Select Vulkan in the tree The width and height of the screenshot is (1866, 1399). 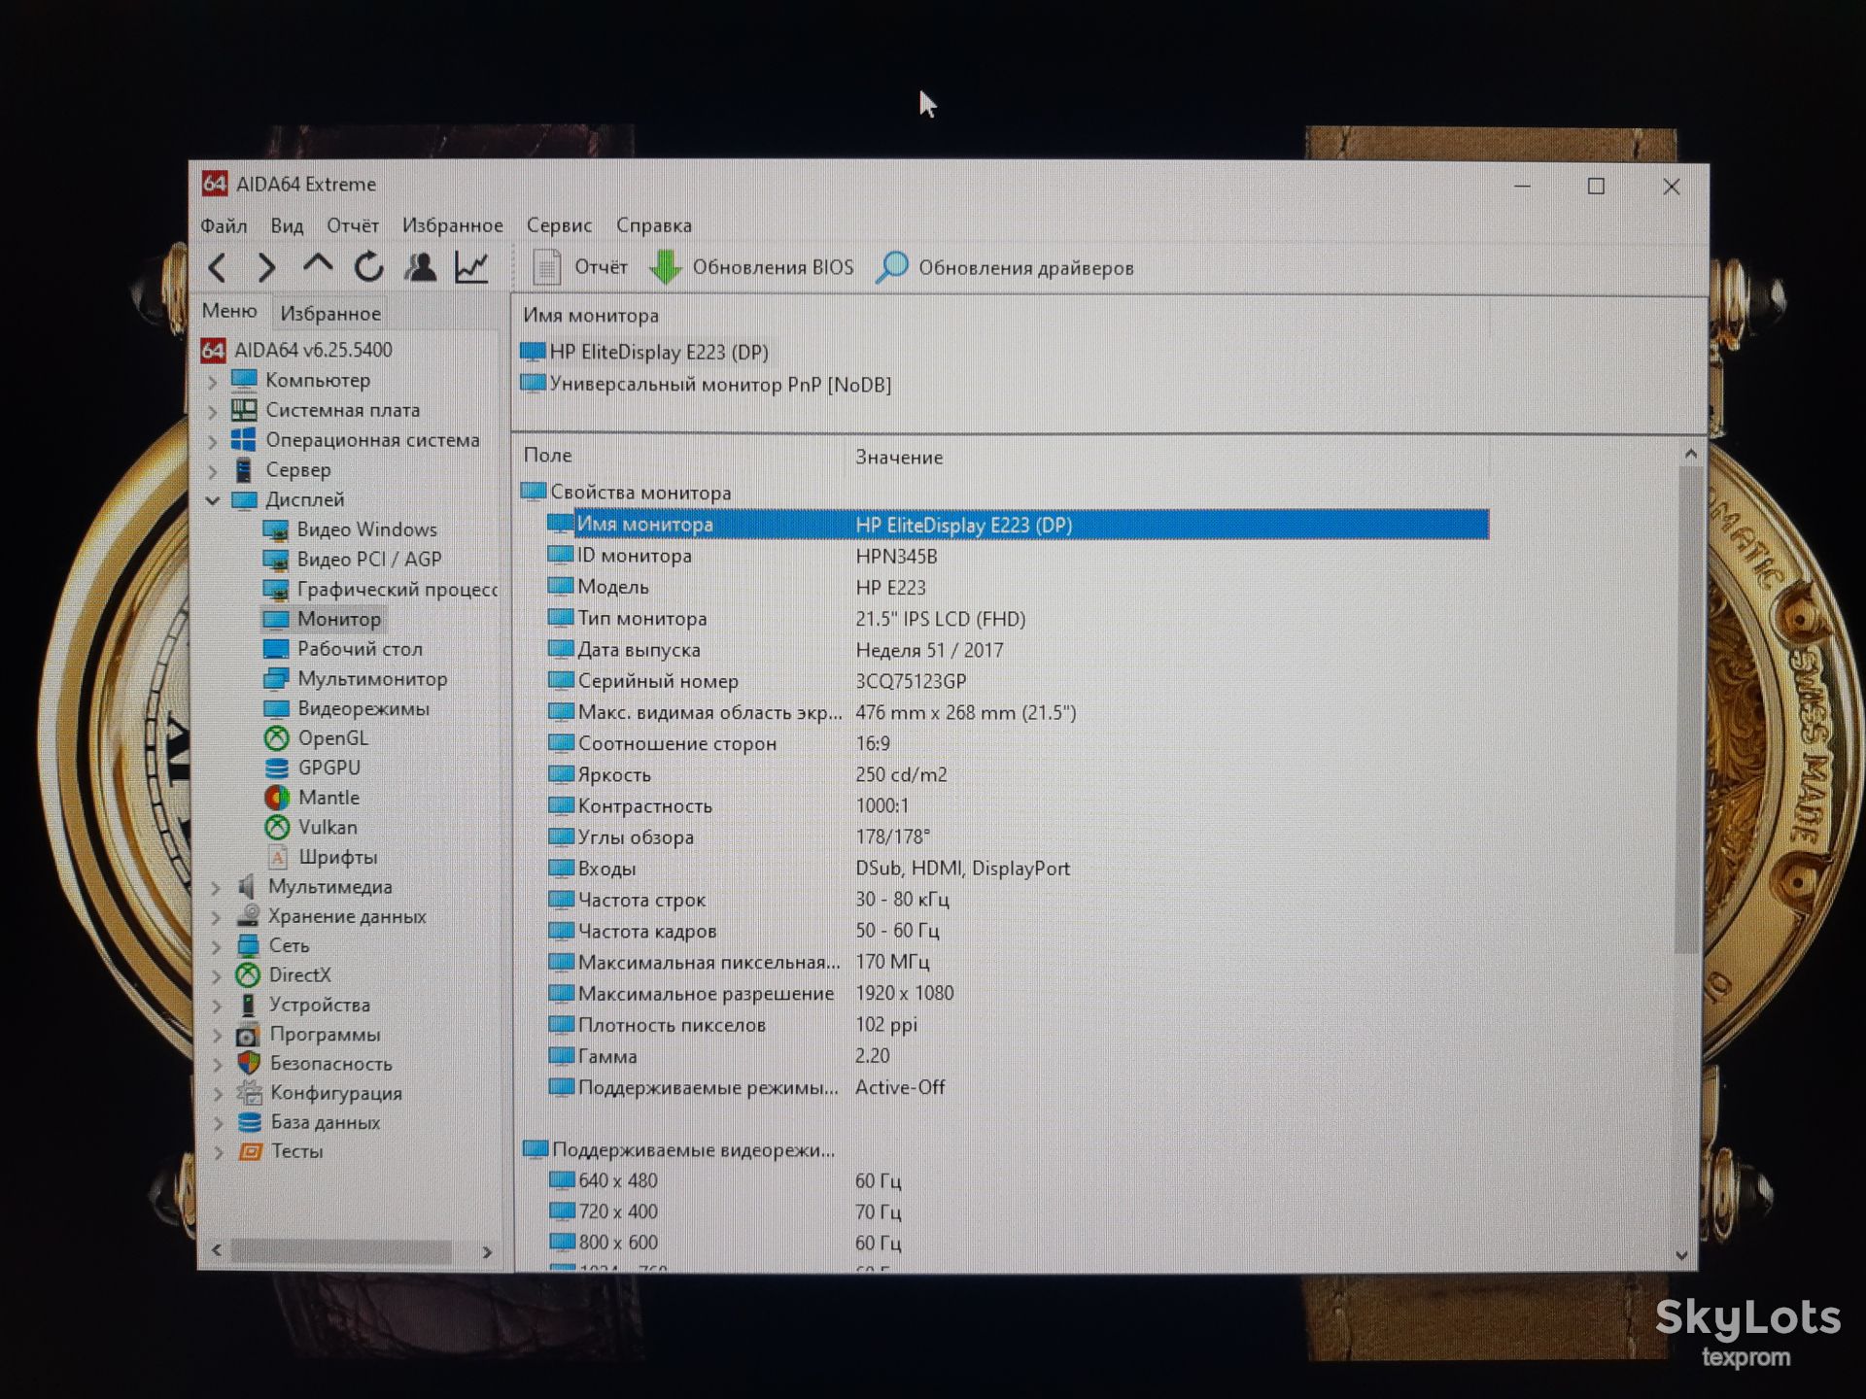328,828
